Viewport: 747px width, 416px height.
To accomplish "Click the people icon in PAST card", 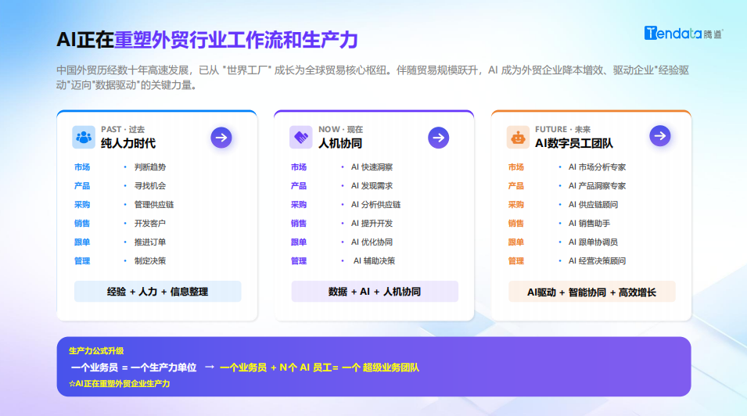I will 84,138.
